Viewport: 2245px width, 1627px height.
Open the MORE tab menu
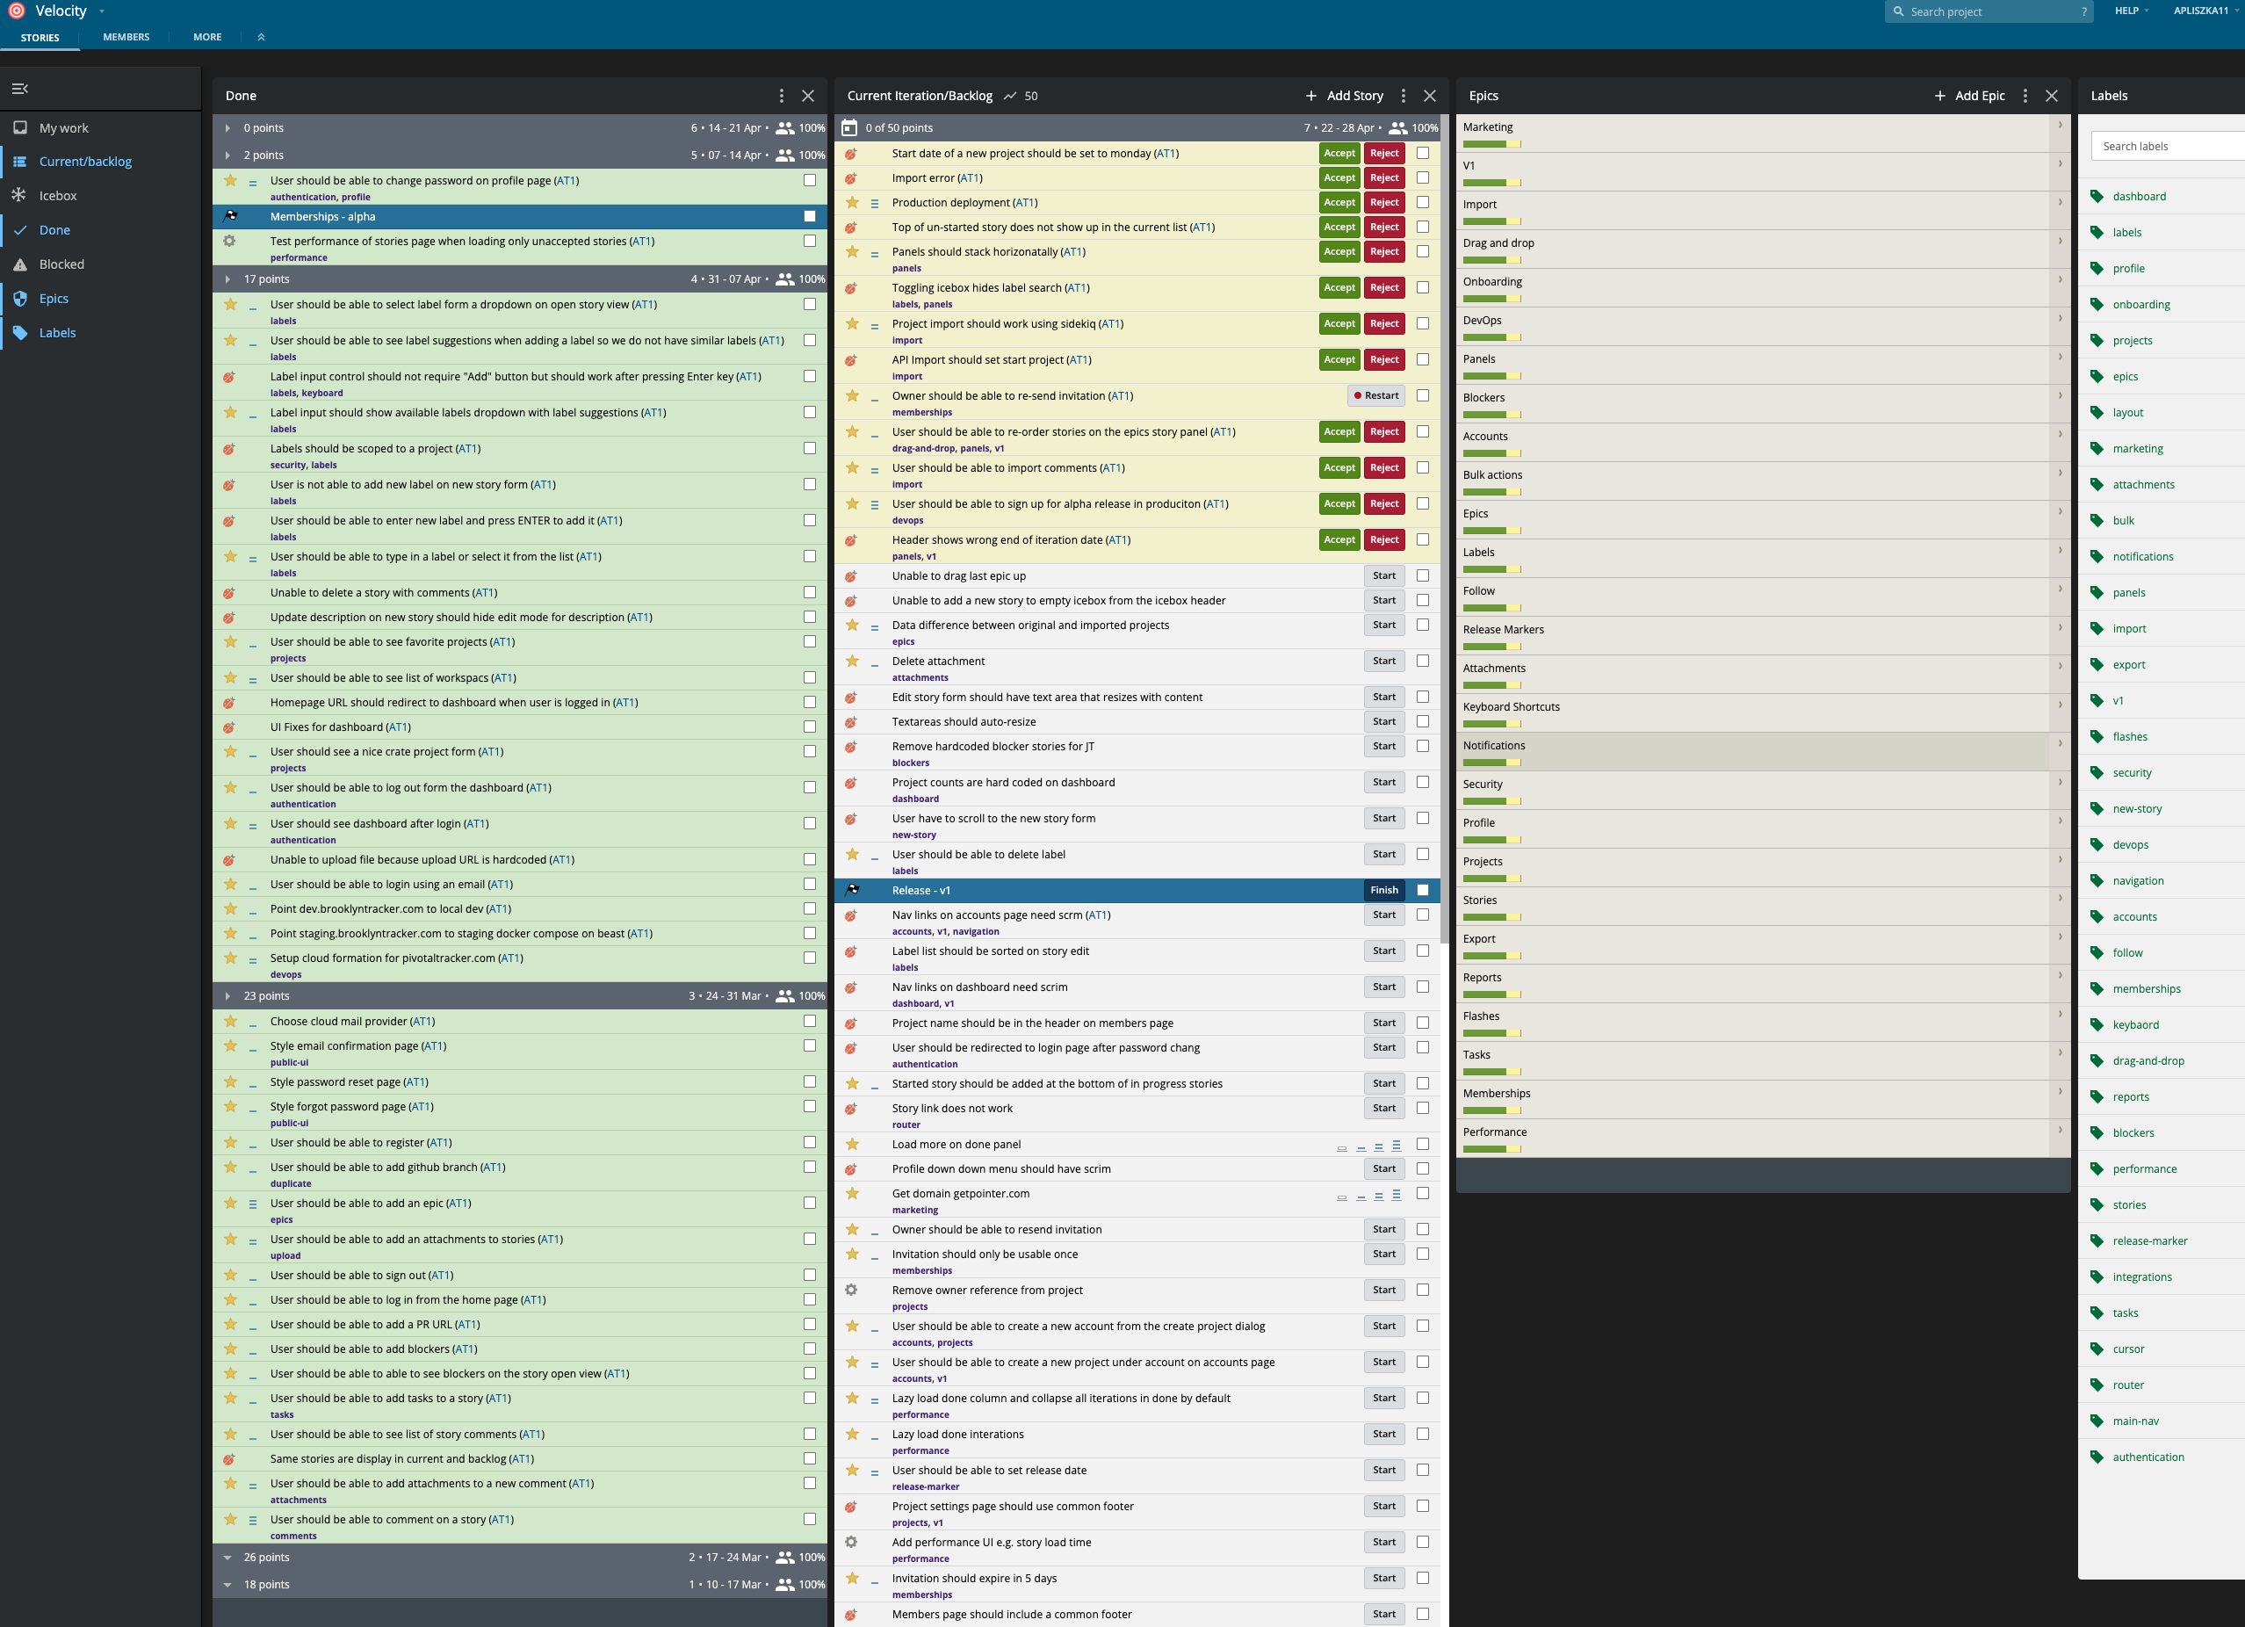point(207,38)
